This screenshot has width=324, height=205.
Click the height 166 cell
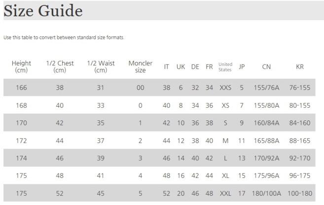coord(21,88)
